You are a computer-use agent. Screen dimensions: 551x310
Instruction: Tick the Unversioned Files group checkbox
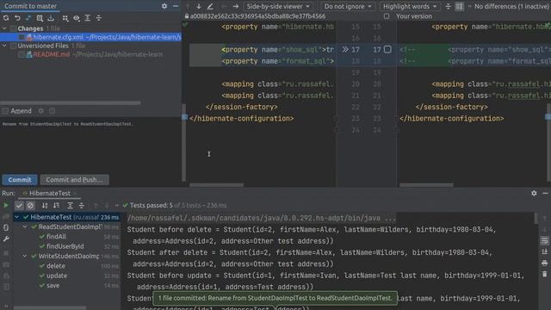point(14,46)
